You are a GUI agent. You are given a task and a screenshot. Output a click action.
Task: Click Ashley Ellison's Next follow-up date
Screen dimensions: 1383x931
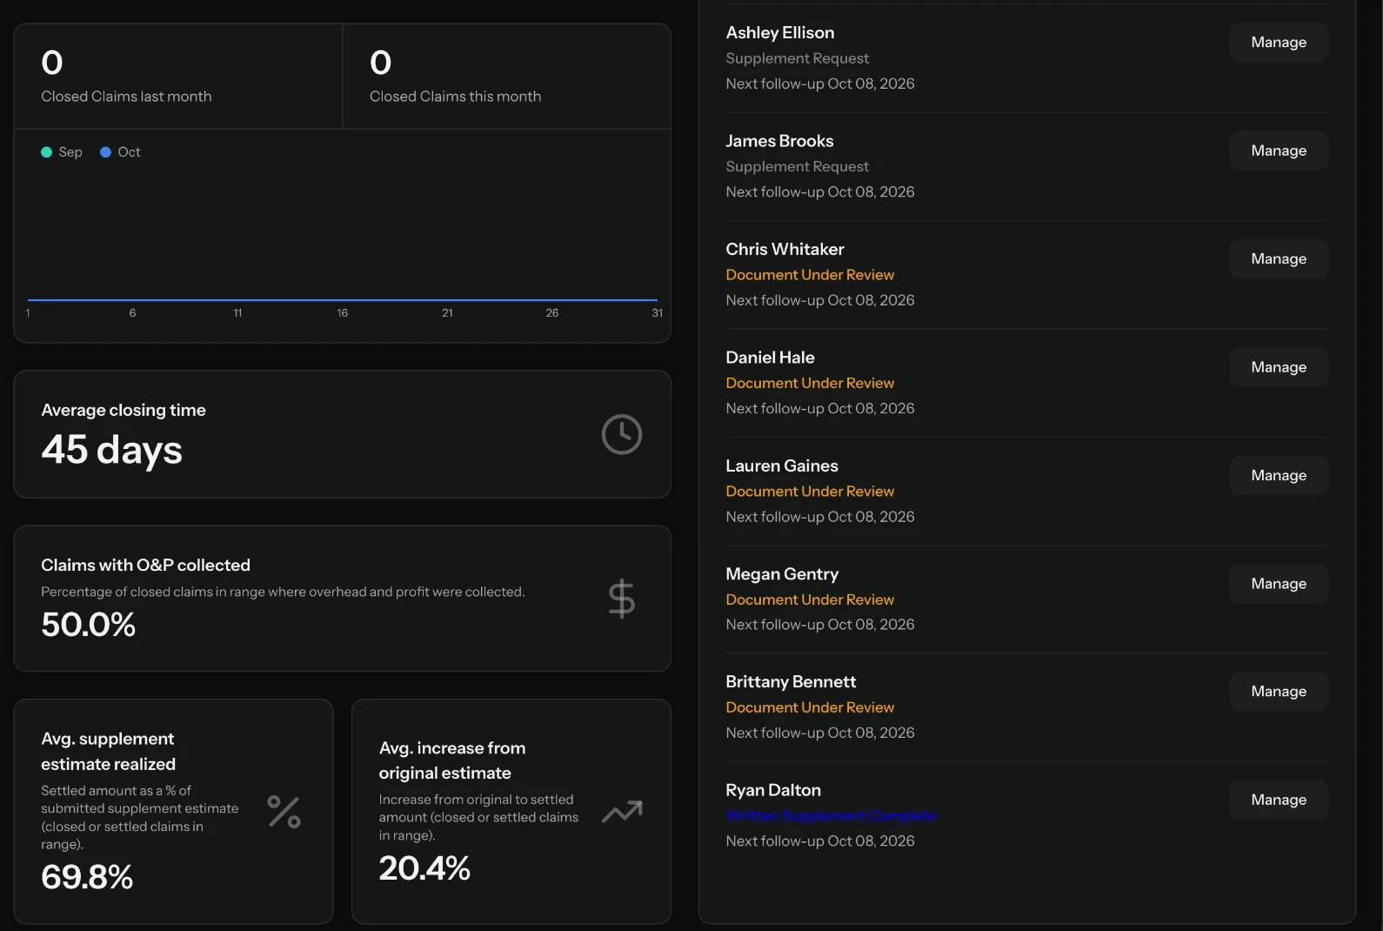click(820, 84)
